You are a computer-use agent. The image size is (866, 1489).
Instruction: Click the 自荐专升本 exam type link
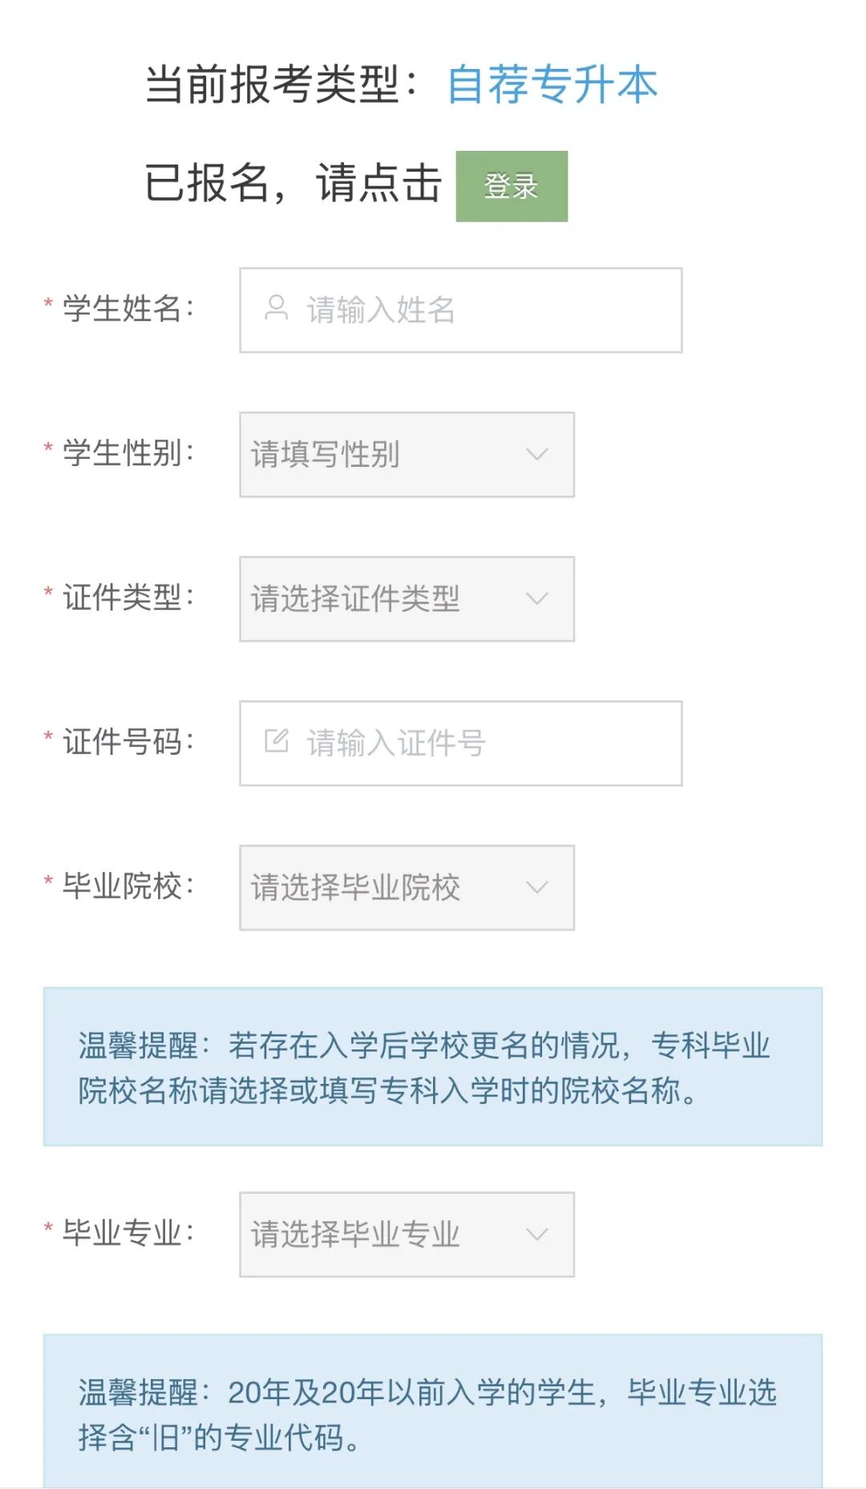click(552, 85)
